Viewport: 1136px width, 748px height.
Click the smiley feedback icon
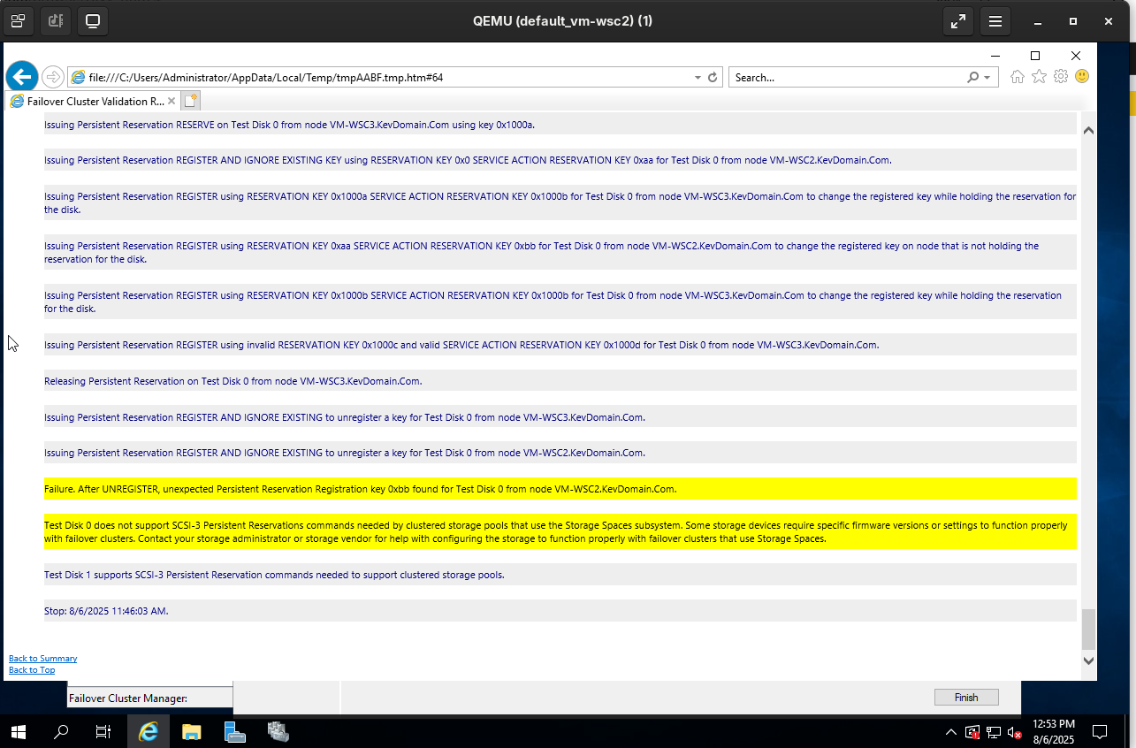[x=1082, y=77]
